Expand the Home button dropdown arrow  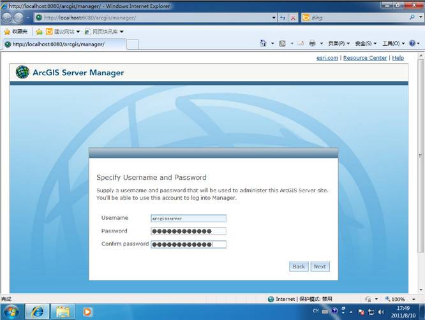[272, 43]
